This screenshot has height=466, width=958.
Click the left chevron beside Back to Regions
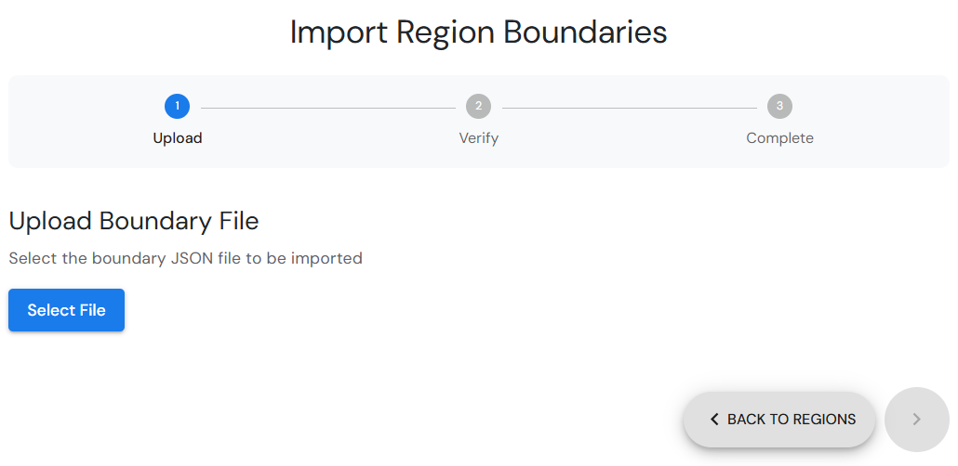tap(714, 420)
